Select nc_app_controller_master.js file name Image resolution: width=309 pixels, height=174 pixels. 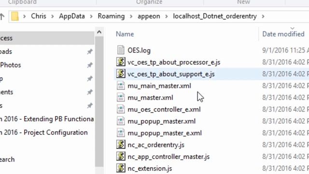tap(169, 157)
